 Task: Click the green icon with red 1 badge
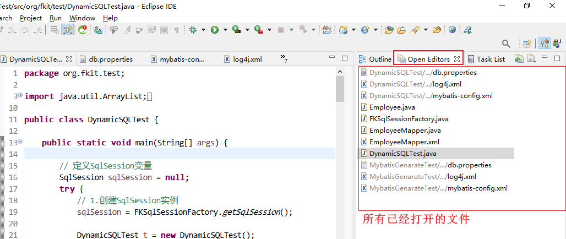point(83,30)
